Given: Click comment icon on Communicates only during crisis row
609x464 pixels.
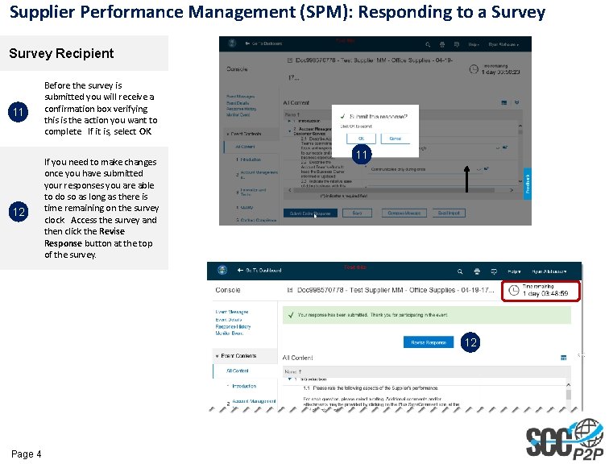Looking at the screenshot, I should [487, 169].
